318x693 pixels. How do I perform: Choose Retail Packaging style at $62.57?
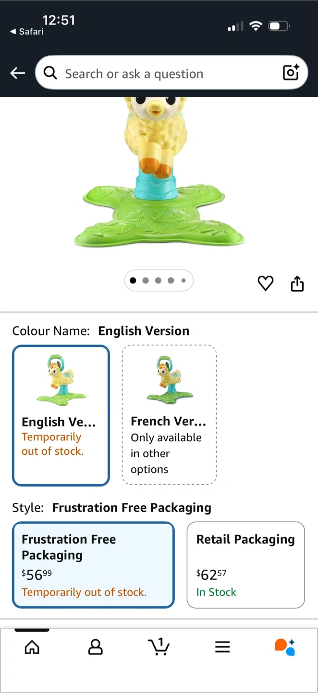(x=245, y=565)
